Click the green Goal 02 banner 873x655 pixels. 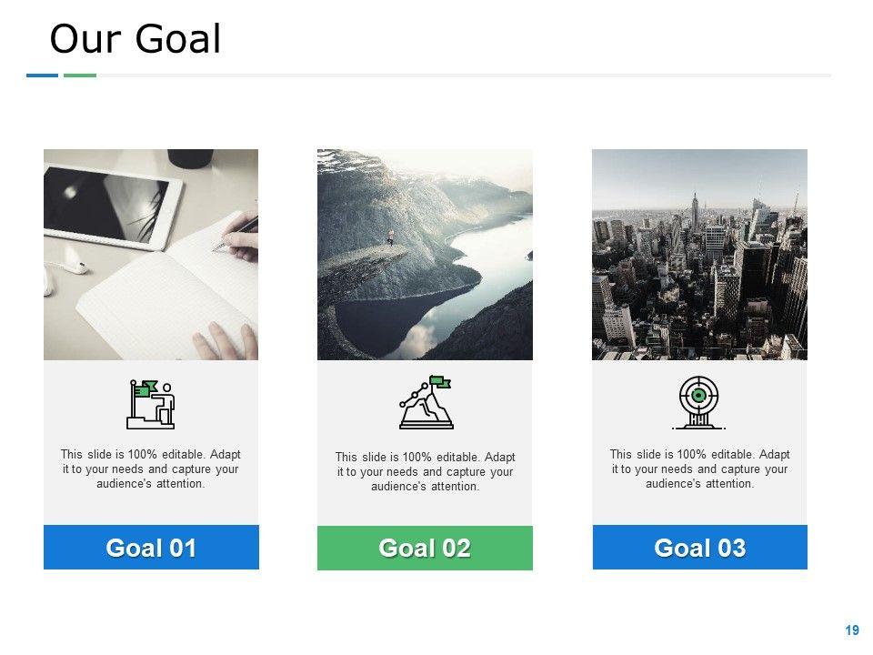click(425, 548)
